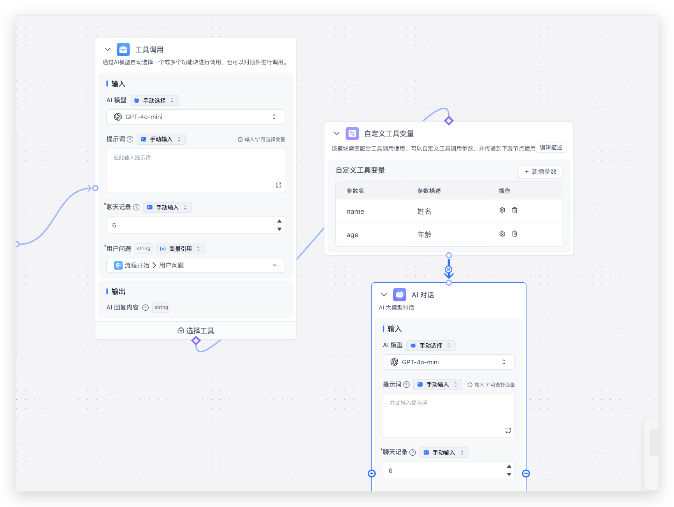Click help icon next to AI 回复内容

[x=146, y=308]
